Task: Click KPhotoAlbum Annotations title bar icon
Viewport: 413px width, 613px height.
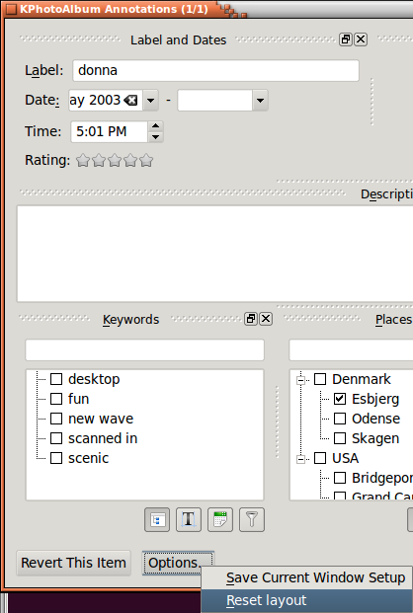Action: click(11, 9)
